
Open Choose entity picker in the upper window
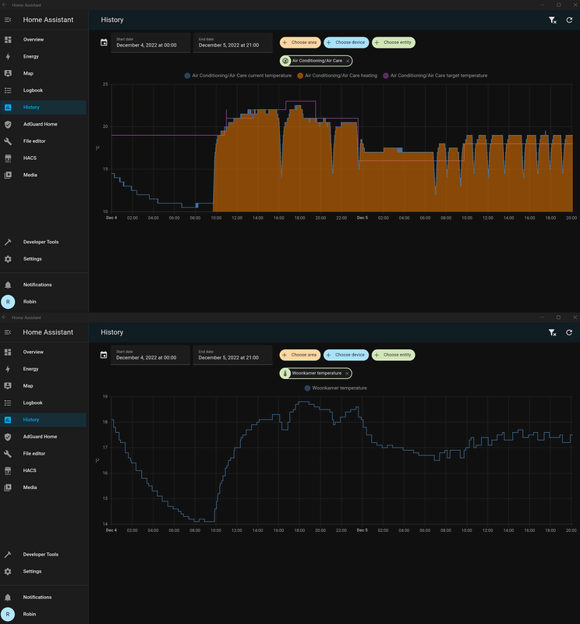[x=394, y=42]
